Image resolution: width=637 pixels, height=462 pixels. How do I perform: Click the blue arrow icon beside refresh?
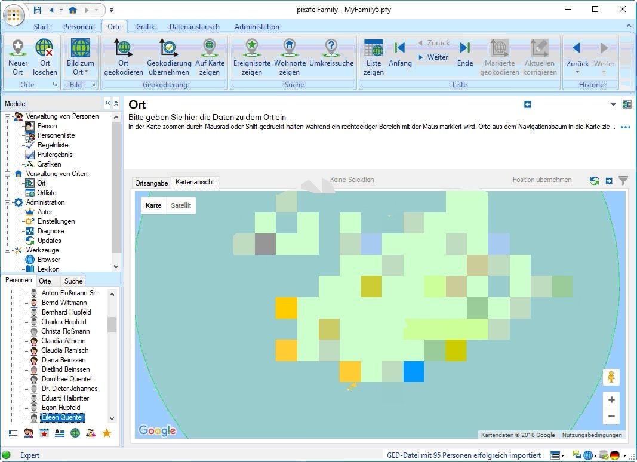pos(609,181)
